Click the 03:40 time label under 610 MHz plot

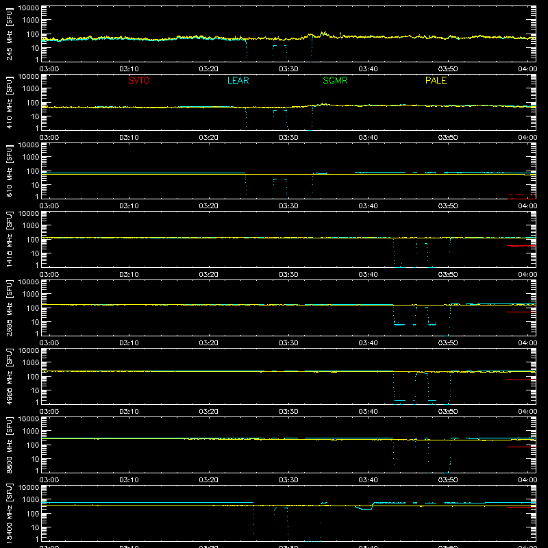click(368, 206)
